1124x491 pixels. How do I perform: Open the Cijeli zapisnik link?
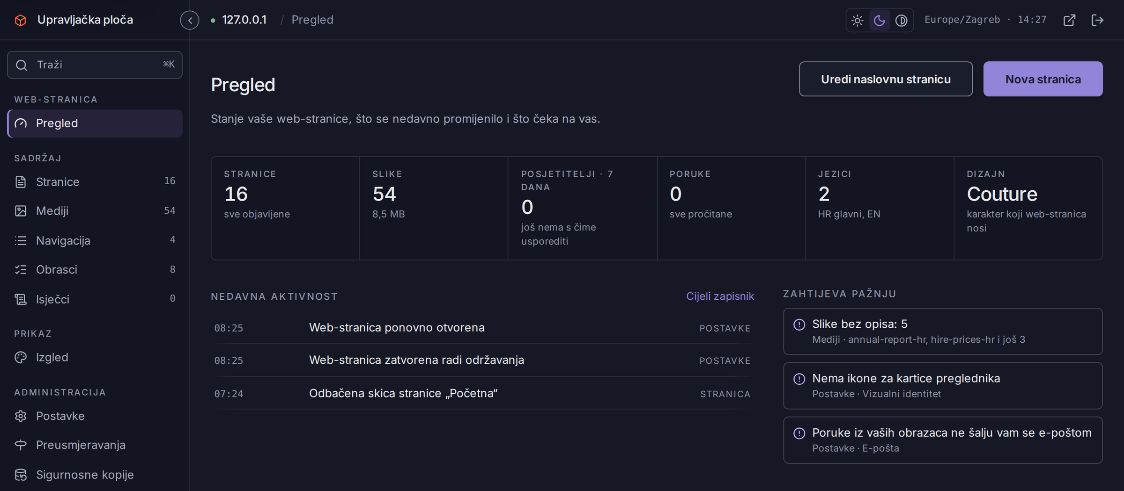(x=720, y=296)
